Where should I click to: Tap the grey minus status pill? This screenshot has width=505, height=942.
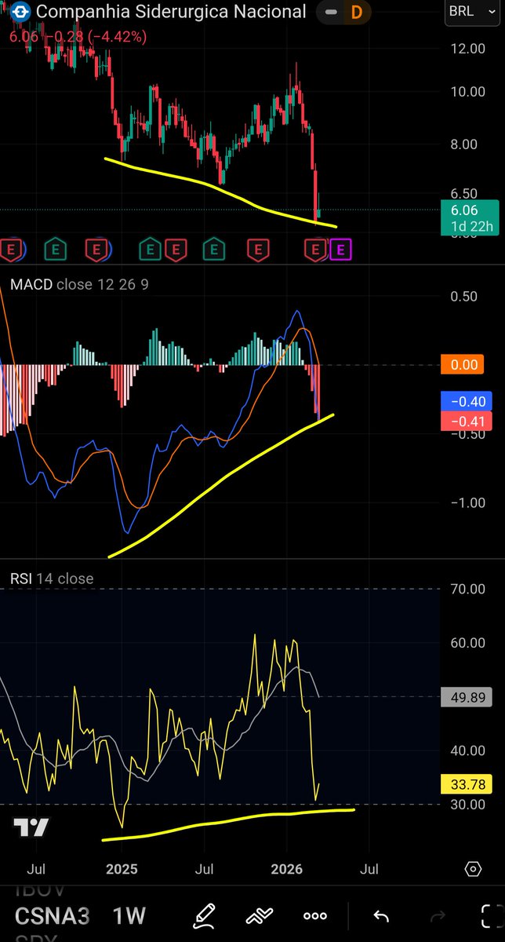[x=332, y=12]
